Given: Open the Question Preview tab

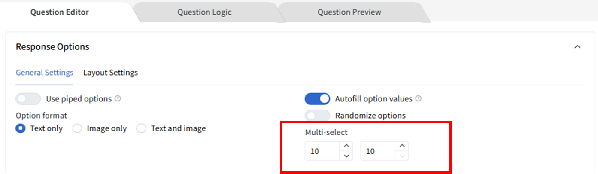Looking at the screenshot, I should [349, 12].
